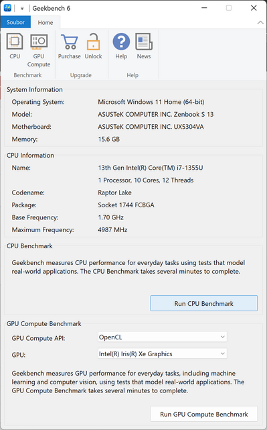Click base frequency value '1.70 GHz'
Image resolution: width=267 pixels, height=430 pixels.
pyautogui.click(x=111, y=217)
